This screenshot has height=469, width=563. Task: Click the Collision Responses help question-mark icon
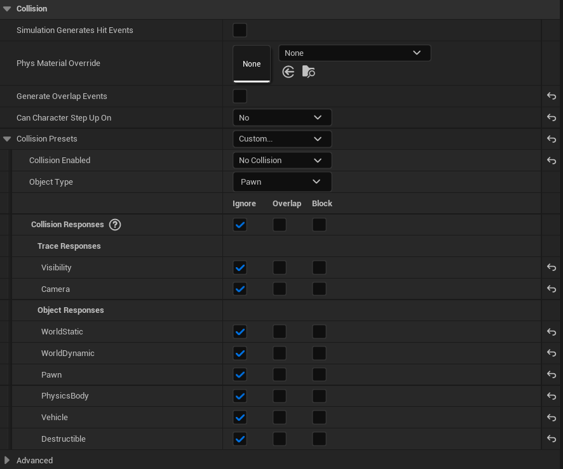115,225
